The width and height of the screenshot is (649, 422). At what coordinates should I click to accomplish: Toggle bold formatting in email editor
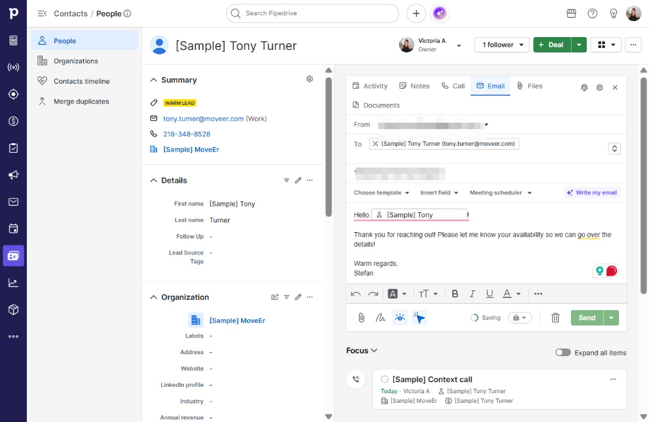tap(455, 293)
